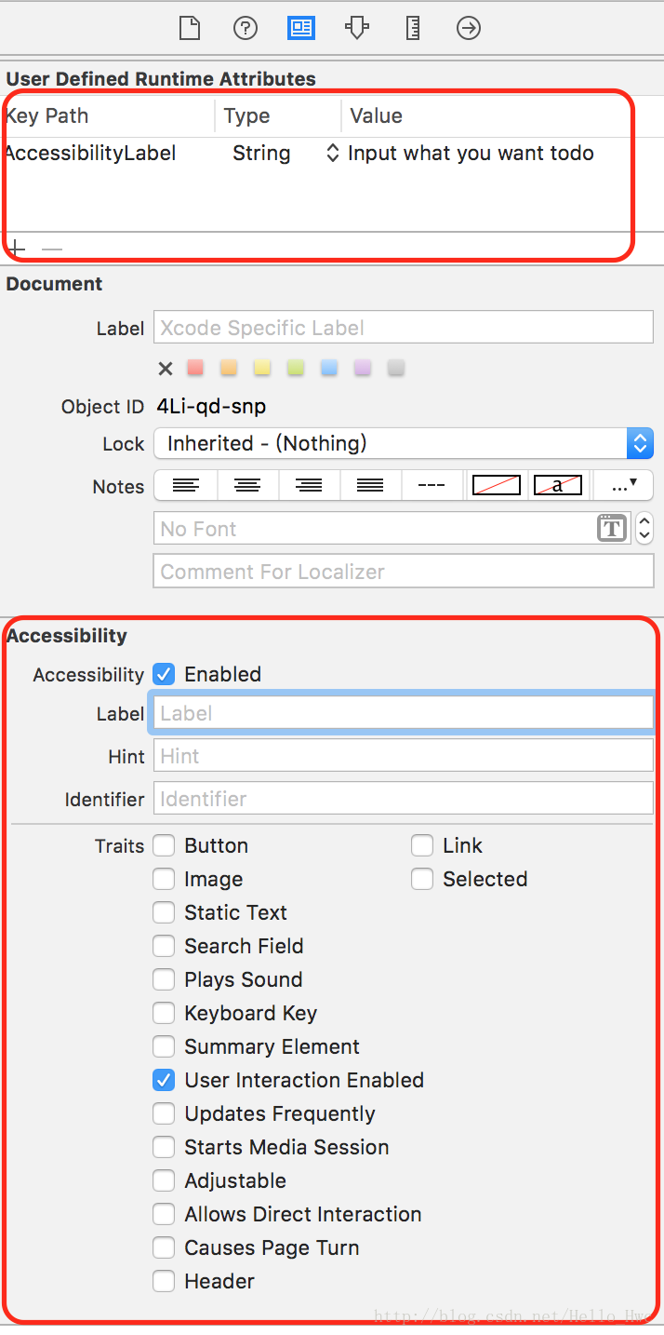Click the accessibility Hint text field
The width and height of the screenshot is (664, 1335).
coord(404,755)
